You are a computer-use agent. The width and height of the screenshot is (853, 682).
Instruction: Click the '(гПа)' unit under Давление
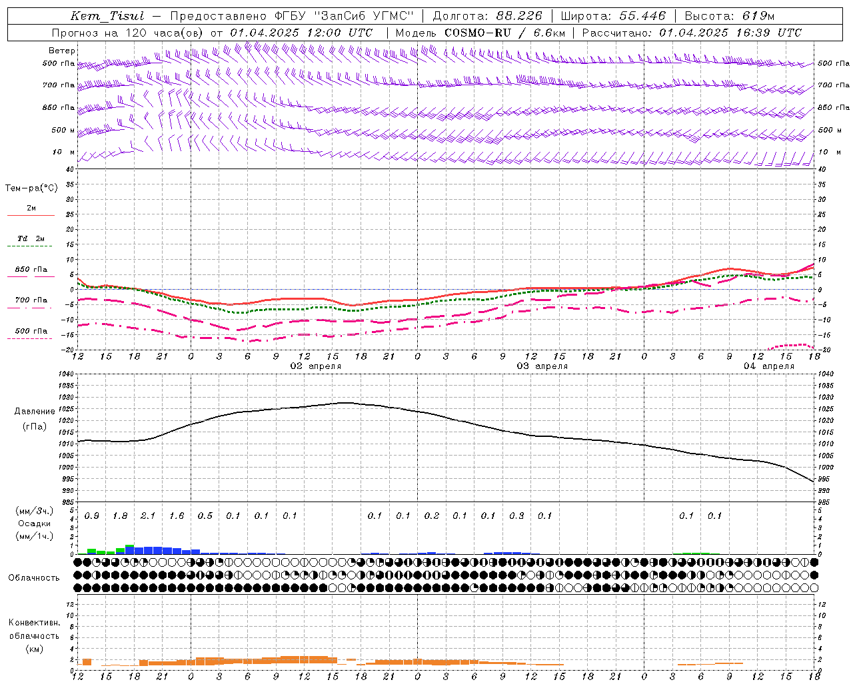point(35,427)
